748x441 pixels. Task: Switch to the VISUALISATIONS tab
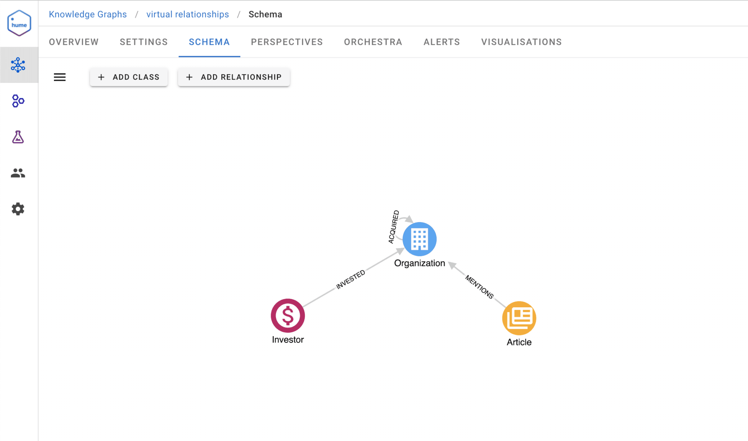pyautogui.click(x=521, y=42)
